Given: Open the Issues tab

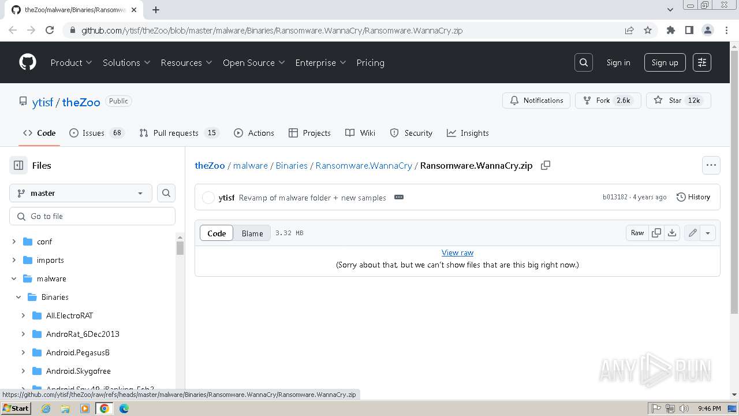Looking at the screenshot, I should pyautogui.click(x=96, y=133).
